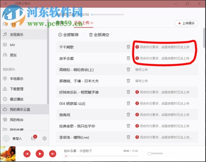206x162 pixels.
Task: Select 郭德纲、于谦 - 日本大夫 row
Action: click(127, 81)
